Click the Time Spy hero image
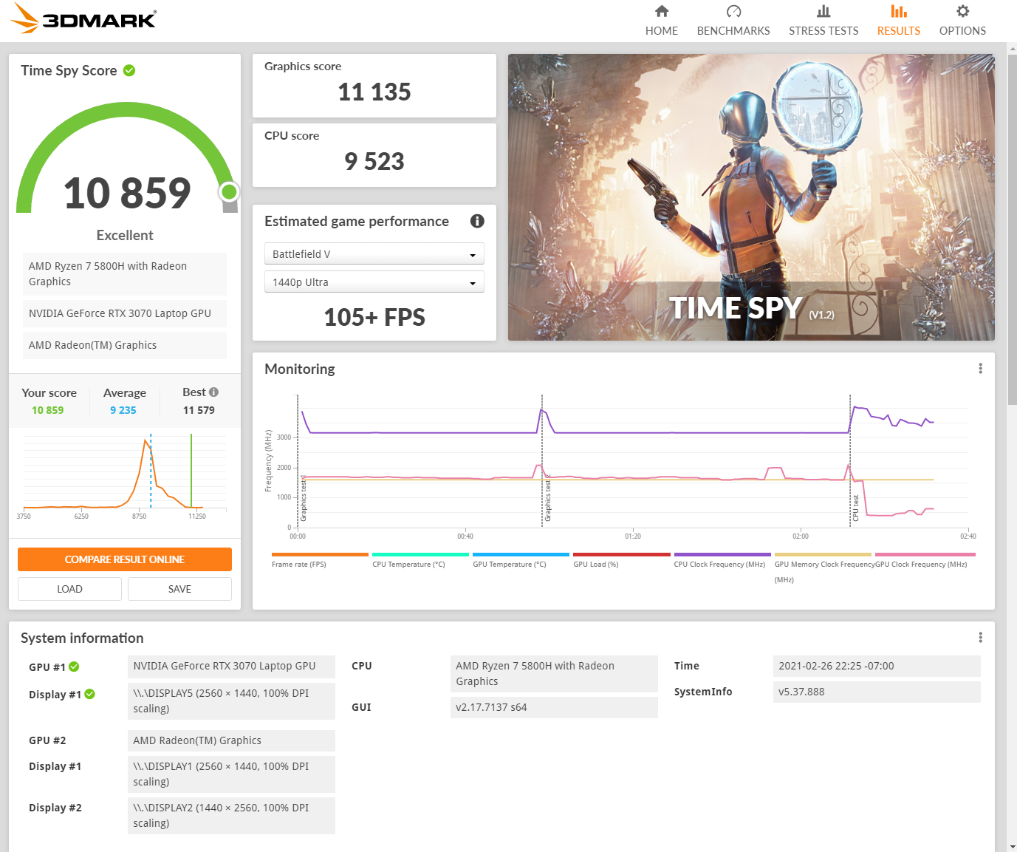The image size is (1017, 852). coord(751,197)
